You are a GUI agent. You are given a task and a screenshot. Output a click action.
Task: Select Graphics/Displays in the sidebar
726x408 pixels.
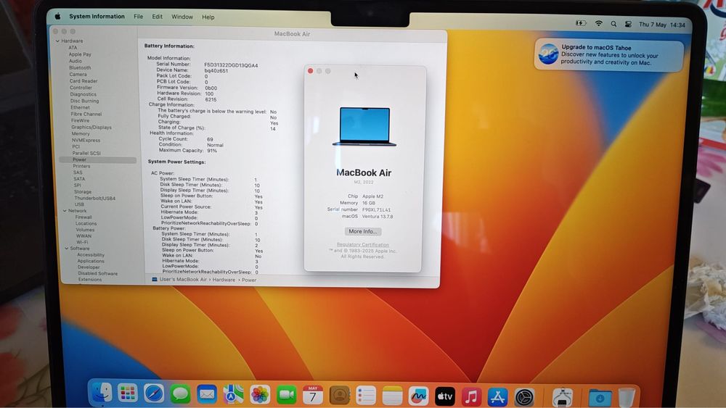pos(91,127)
